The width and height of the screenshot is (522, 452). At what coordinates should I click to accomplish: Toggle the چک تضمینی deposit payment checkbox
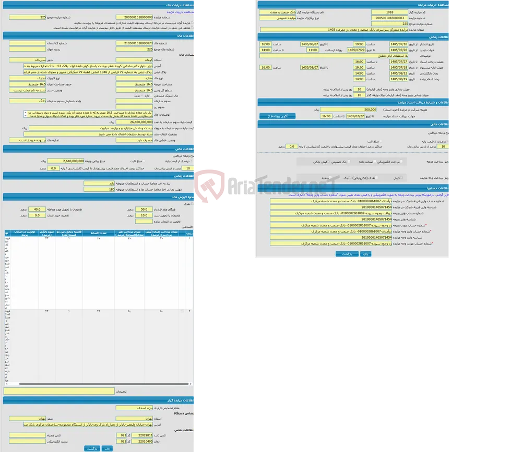(349, 162)
